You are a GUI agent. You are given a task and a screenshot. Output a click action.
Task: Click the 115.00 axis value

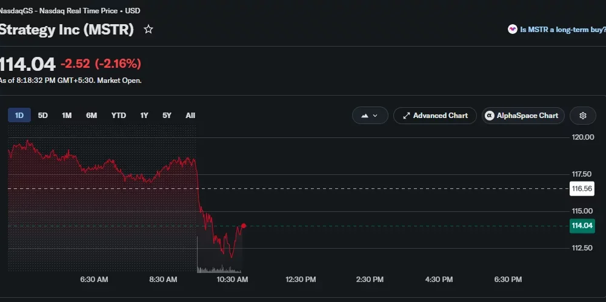582,211
